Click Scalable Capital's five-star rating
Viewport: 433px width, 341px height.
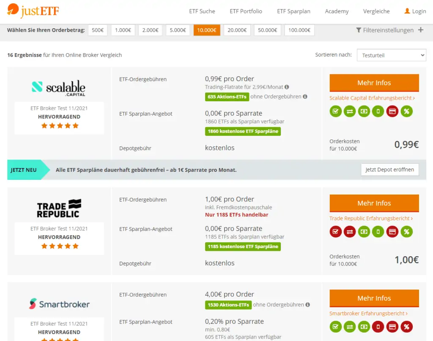click(x=60, y=126)
